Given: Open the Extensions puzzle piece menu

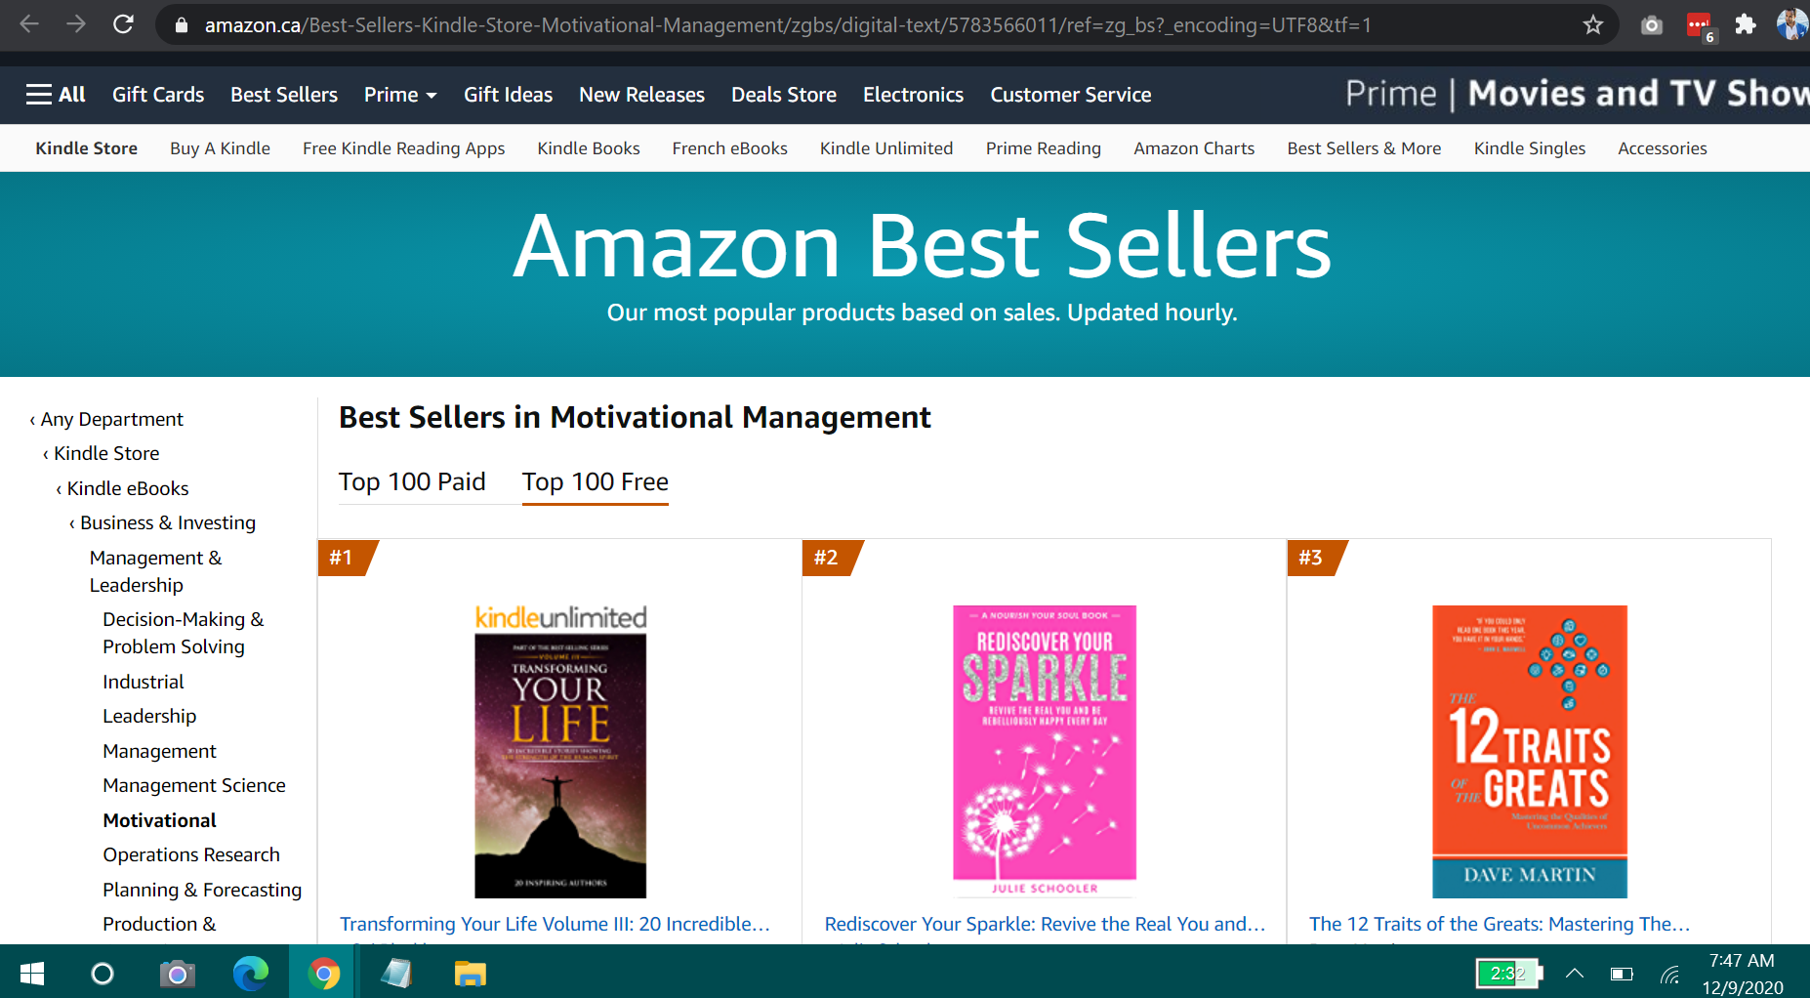Looking at the screenshot, I should pyautogui.click(x=1746, y=24).
